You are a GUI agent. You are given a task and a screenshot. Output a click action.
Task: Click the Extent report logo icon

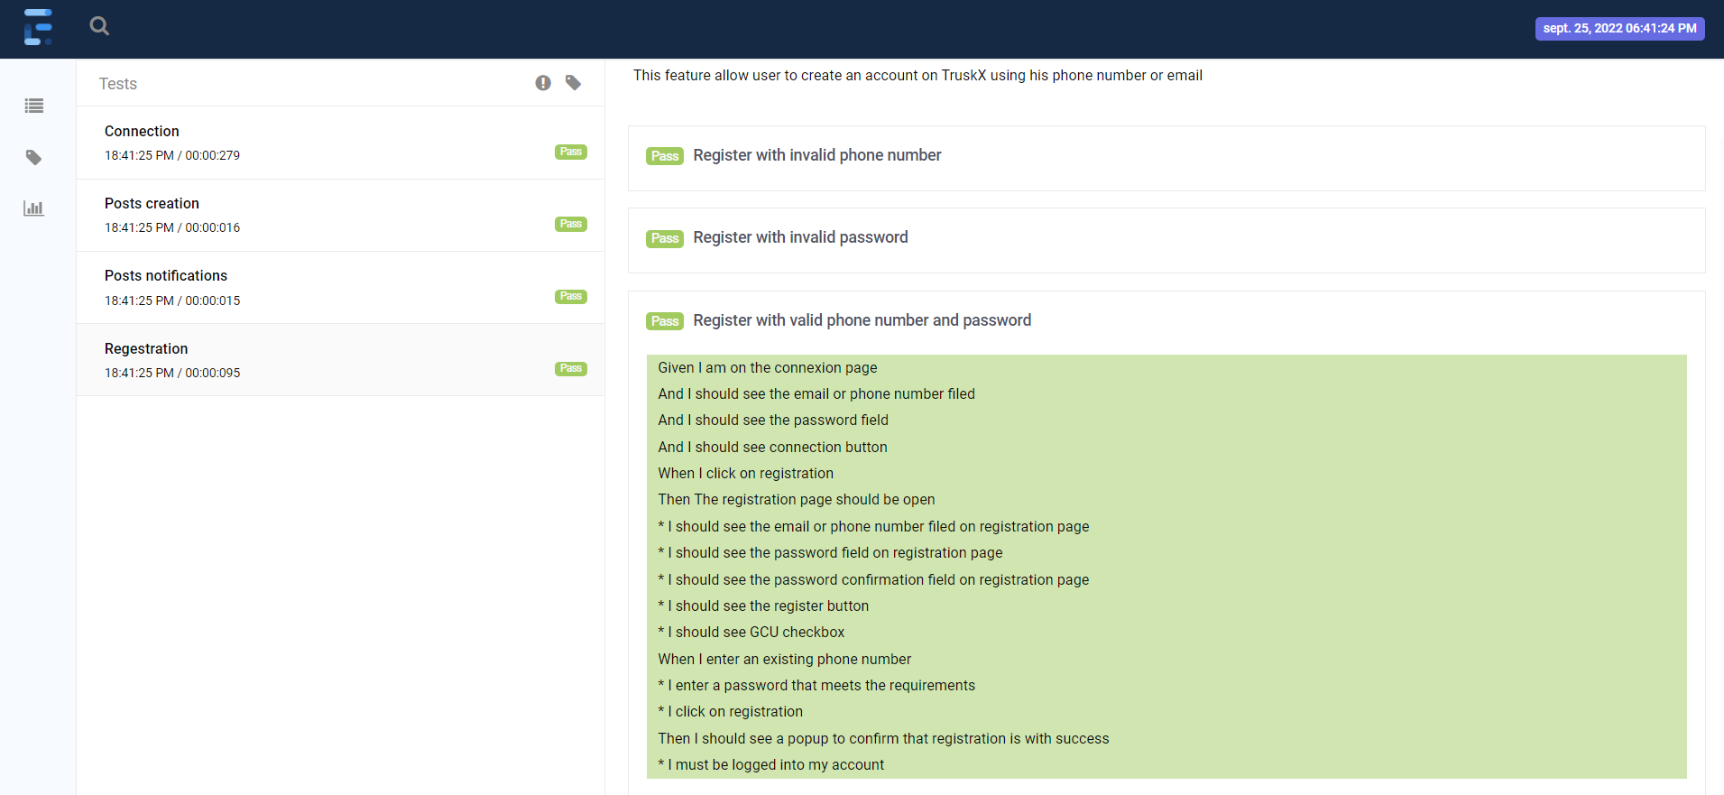click(x=38, y=27)
